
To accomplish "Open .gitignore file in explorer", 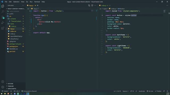I will (12, 41).
